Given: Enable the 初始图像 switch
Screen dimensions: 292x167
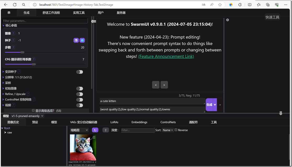Looking at the screenshot, I should [x=80, y=89].
